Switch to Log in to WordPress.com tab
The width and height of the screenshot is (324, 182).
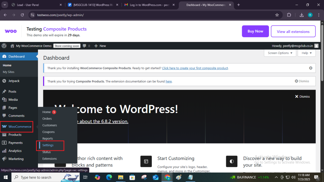(150, 5)
